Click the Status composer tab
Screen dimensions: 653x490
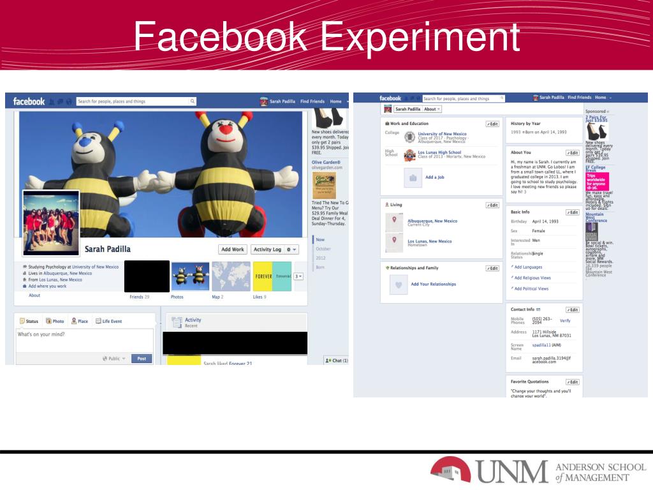(x=29, y=322)
